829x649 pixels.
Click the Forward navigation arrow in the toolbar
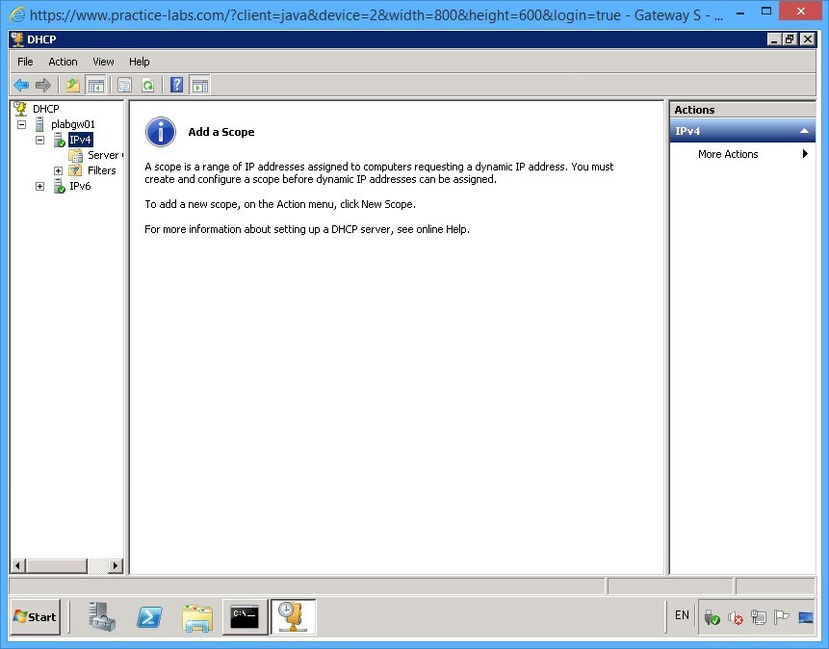(44, 85)
